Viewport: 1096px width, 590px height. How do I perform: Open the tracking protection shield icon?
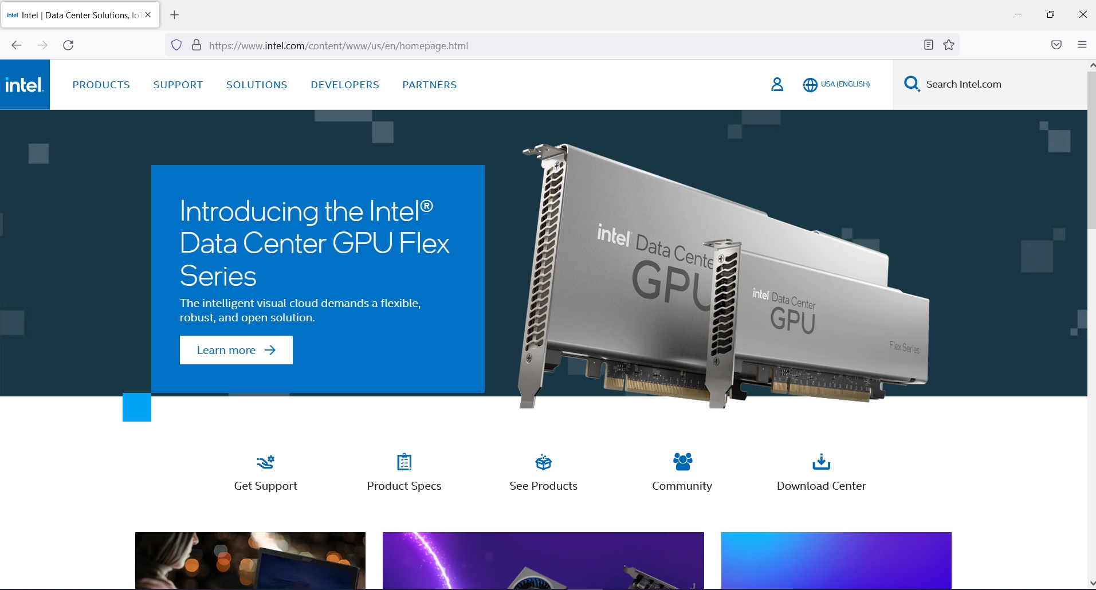(176, 45)
